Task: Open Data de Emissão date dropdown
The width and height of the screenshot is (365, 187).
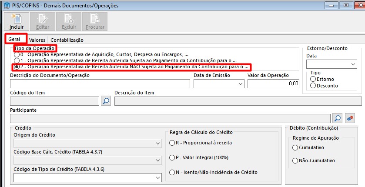Action: coord(241,84)
